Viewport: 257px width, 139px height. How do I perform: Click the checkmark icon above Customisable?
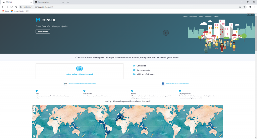[84, 91]
